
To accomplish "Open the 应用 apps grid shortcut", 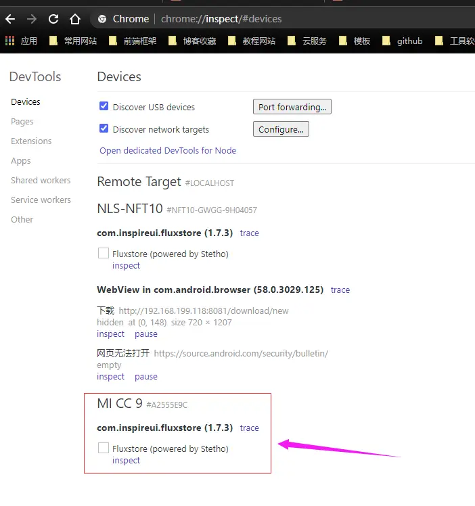I will [21, 41].
